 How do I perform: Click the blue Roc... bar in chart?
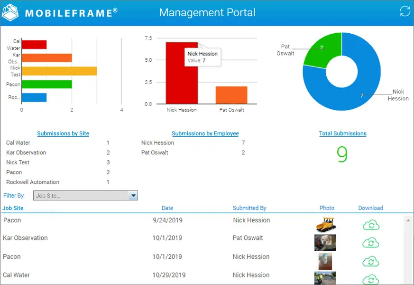(x=34, y=97)
